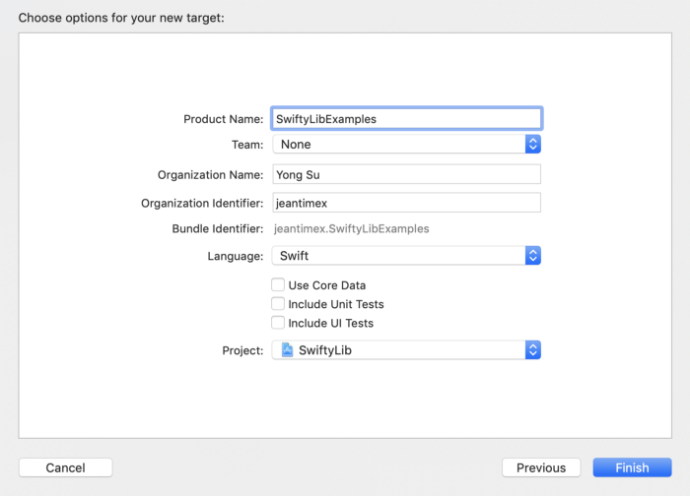Click the Organization Identifier field
Viewport: 690px width, 496px height.
pos(406,203)
